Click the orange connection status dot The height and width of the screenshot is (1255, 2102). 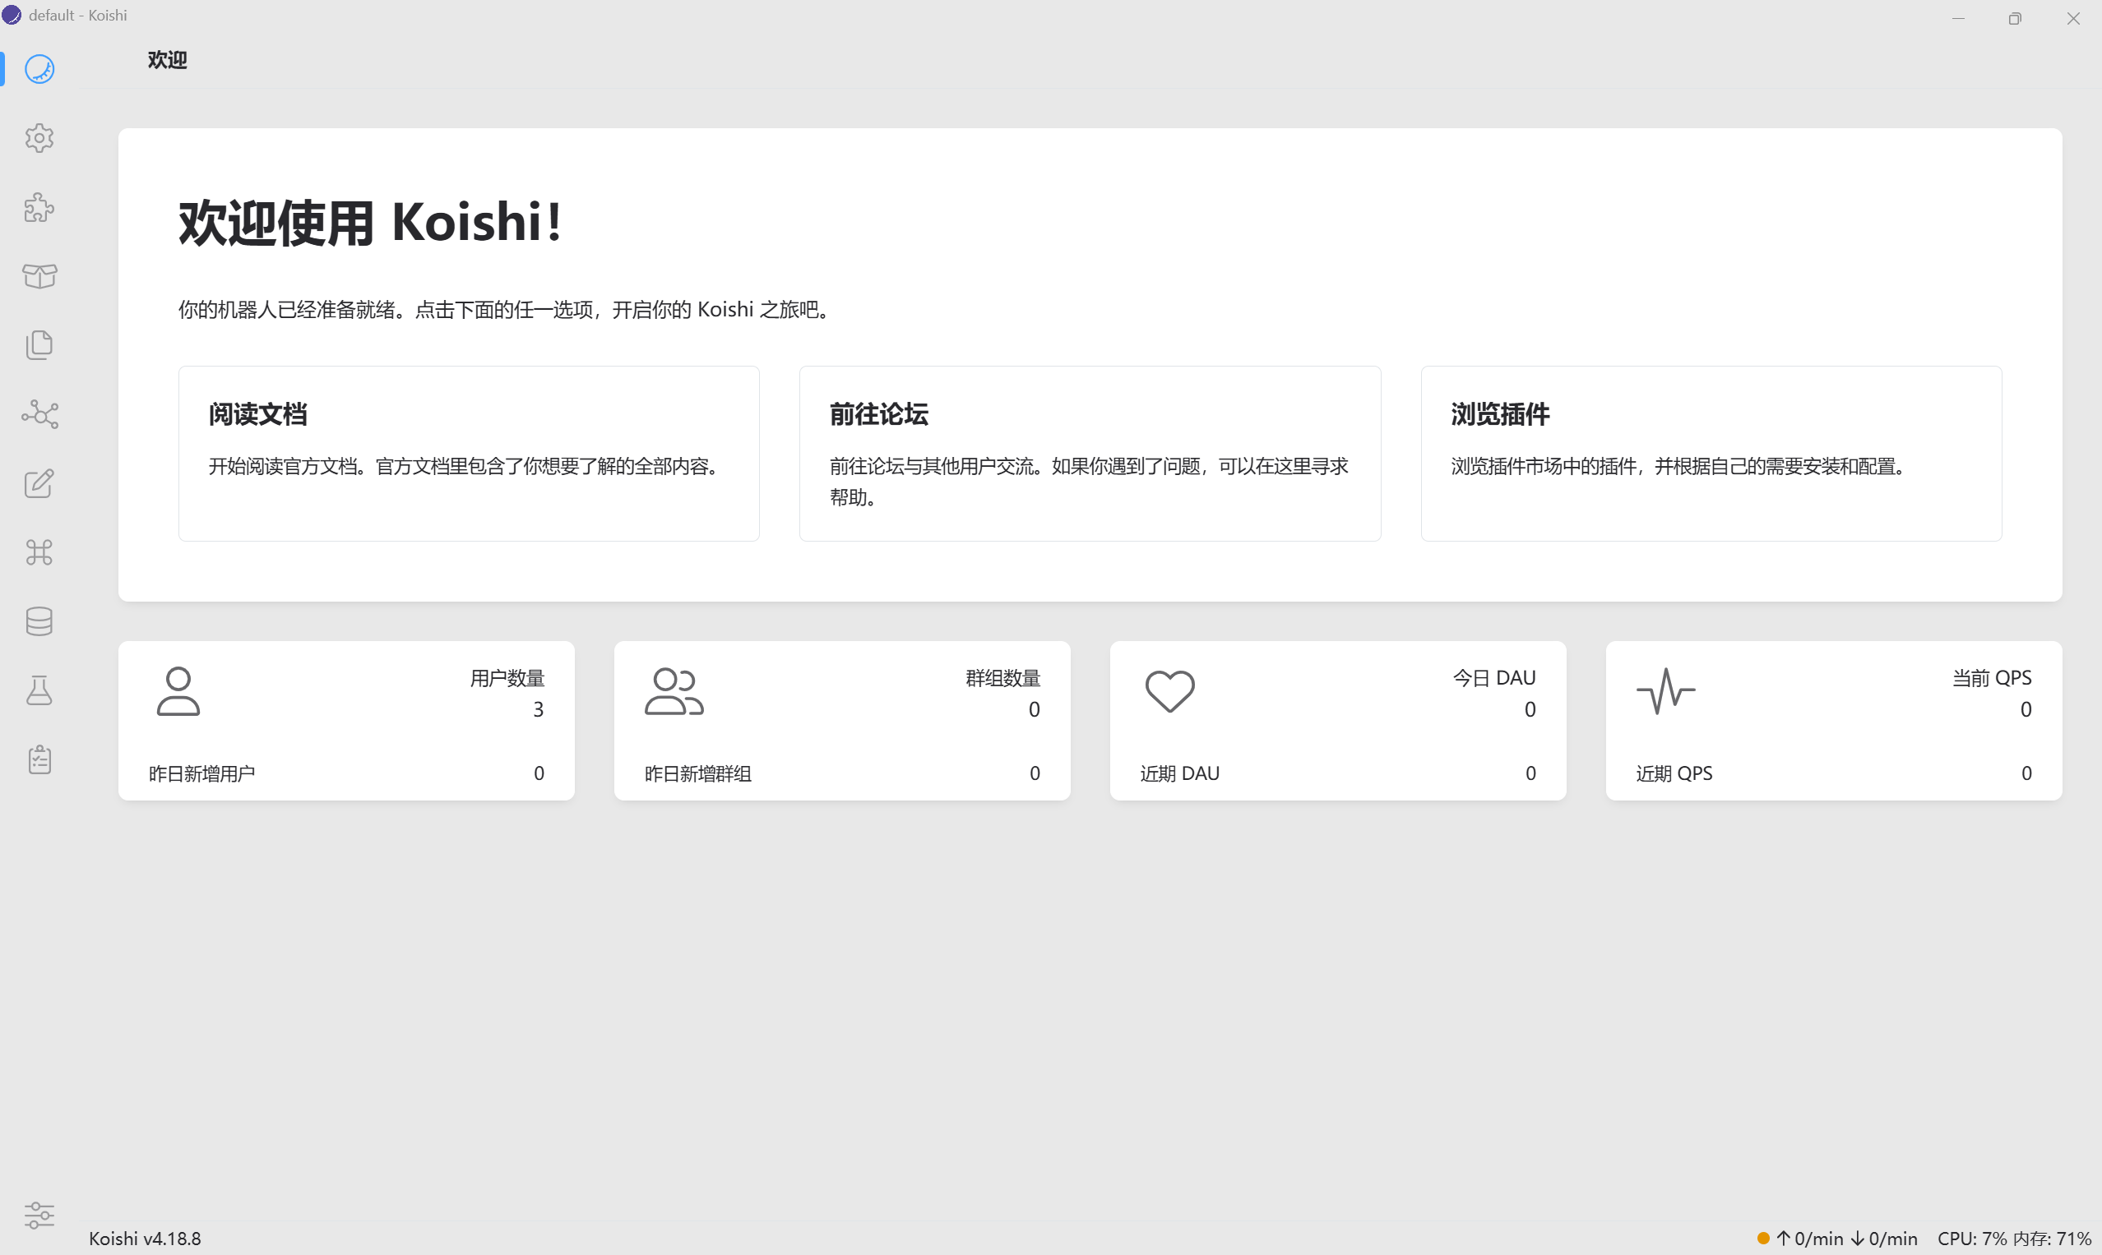[x=1763, y=1238]
